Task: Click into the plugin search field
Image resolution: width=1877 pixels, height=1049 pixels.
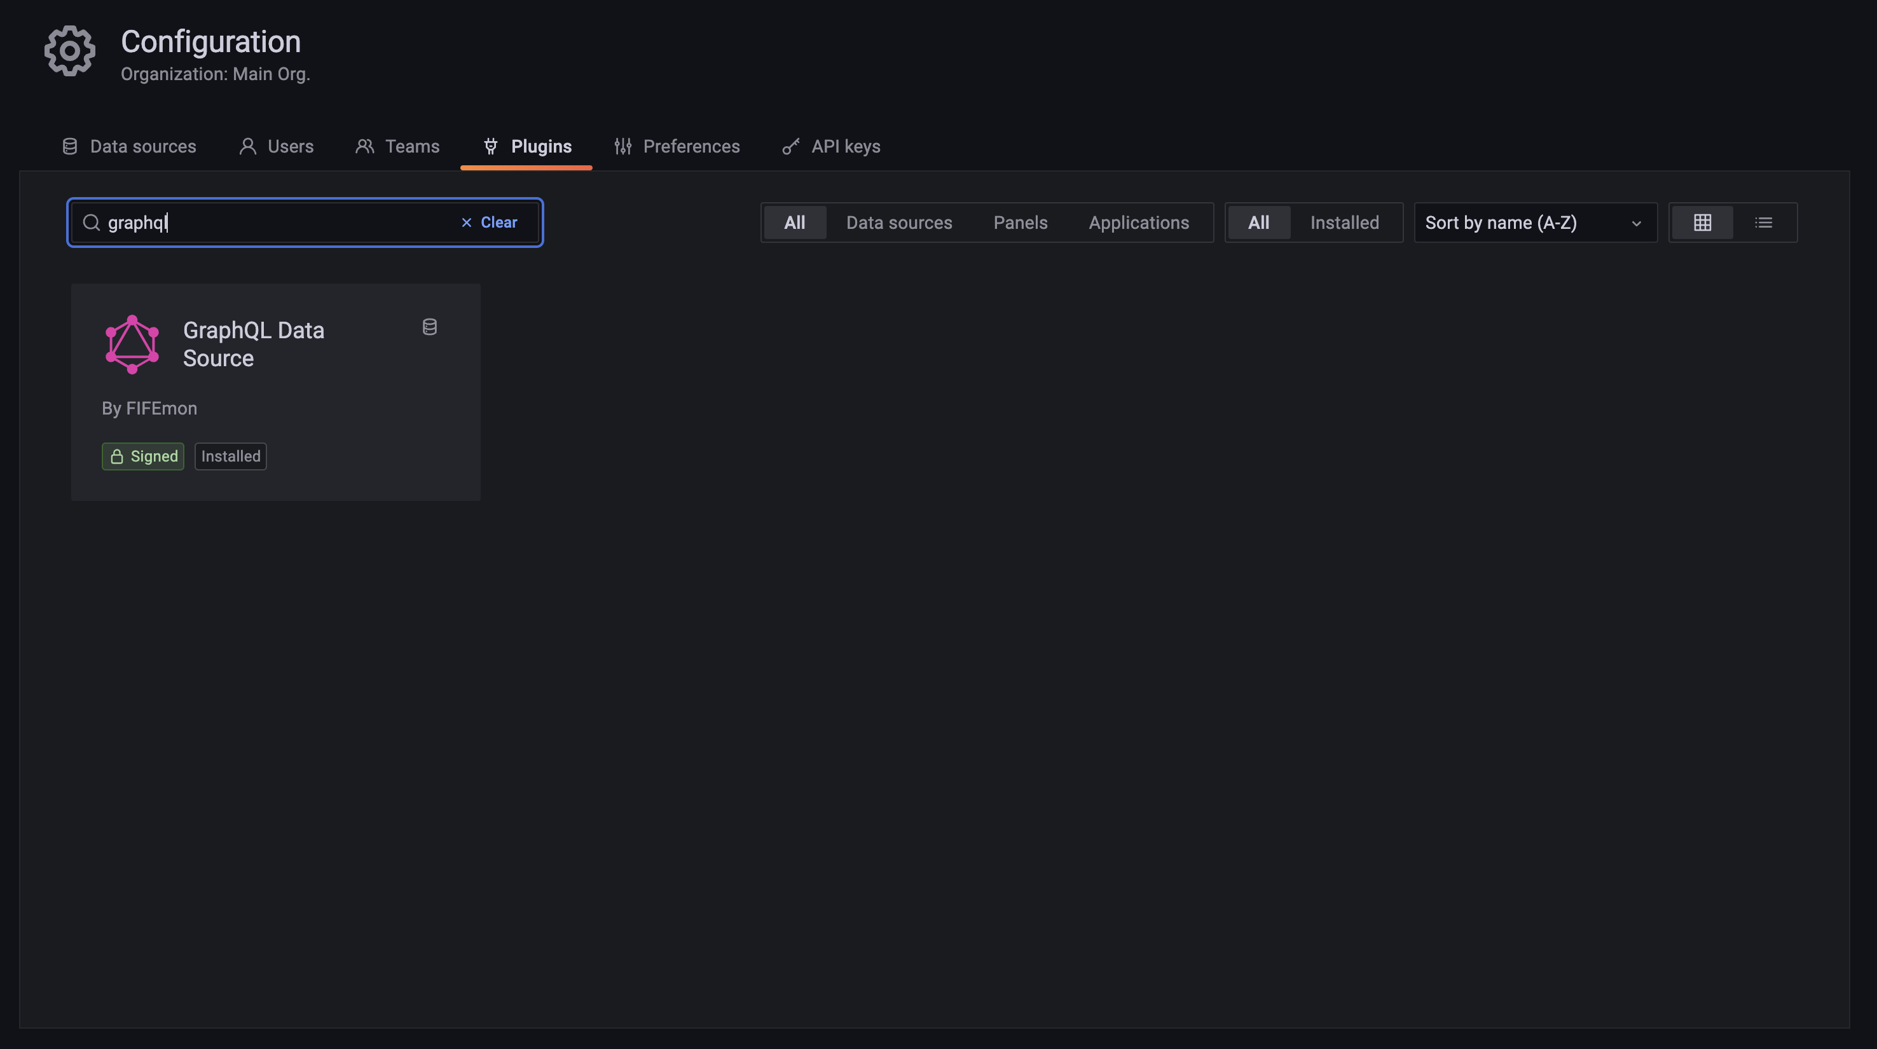Action: click(x=277, y=223)
